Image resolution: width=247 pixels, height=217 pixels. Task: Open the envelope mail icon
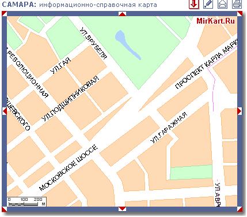pyautogui.click(x=222, y=4)
